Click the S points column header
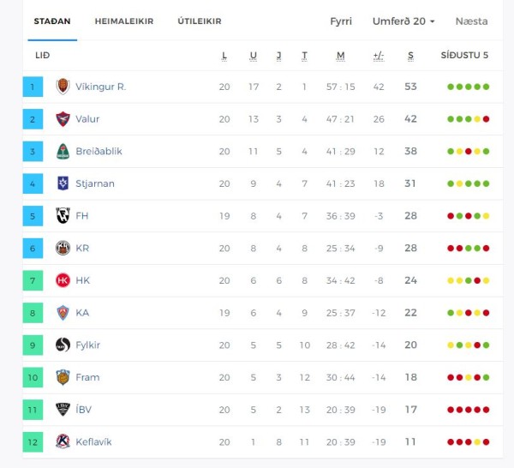 coord(410,56)
